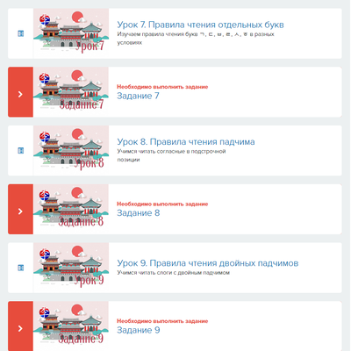Click the red chevron arrow for Задание 8
The image size is (351, 351).
tap(20, 211)
